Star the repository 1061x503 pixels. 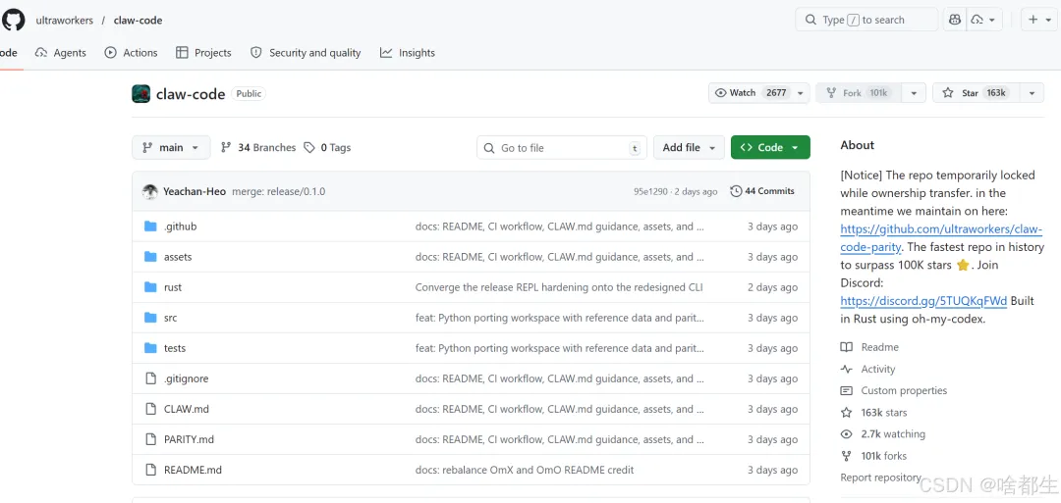[976, 93]
